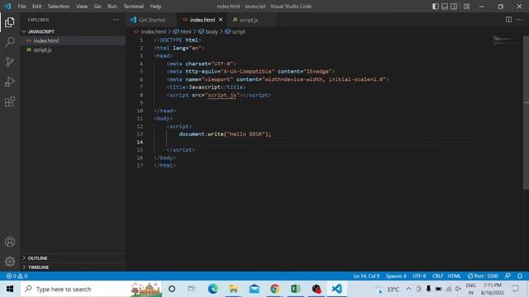Open Excel from the taskbar
Viewport: 529px width, 297px height.
point(296,289)
